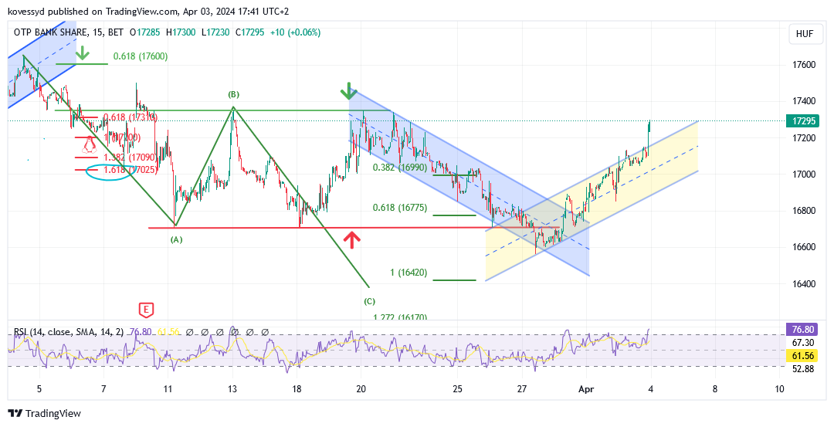Click the high value H17300
834x427 pixels.
coord(179,32)
